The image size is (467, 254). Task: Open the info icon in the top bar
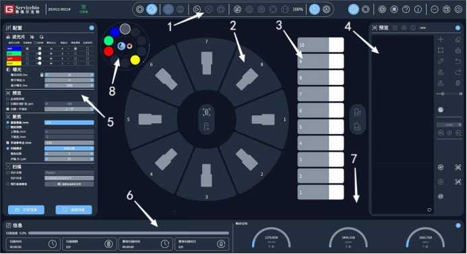[x=418, y=9]
